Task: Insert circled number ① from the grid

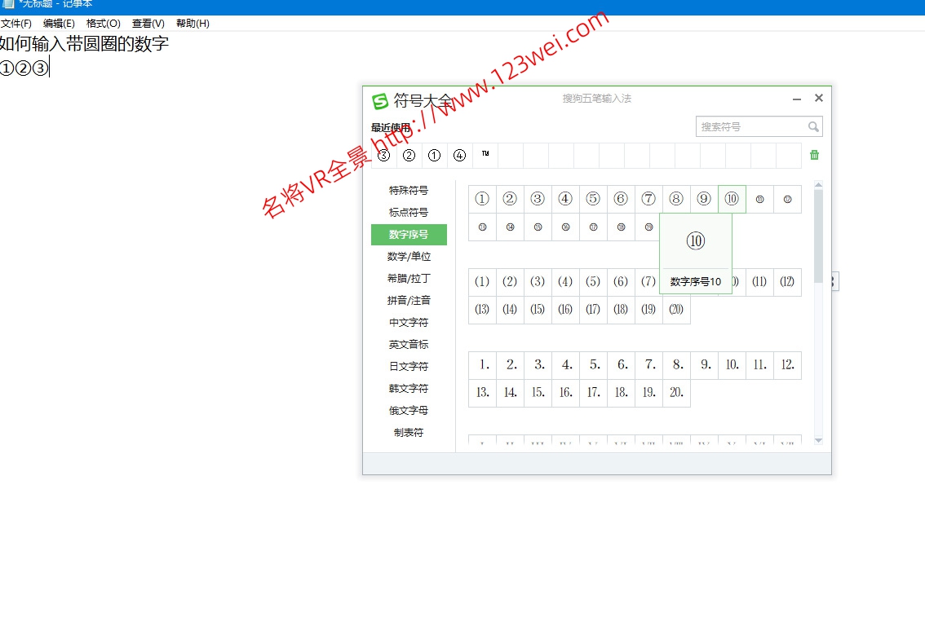Action: [482, 198]
